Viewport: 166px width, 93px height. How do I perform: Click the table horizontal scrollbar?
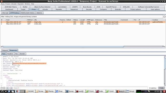[x=63, y=47]
